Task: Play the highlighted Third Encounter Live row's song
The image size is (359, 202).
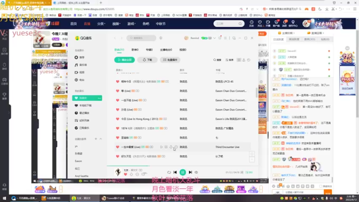Action: [x=162, y=147]
